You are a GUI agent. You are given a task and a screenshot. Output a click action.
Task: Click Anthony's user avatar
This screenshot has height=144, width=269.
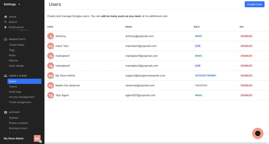pyautogui.click(x=50, y=36)
